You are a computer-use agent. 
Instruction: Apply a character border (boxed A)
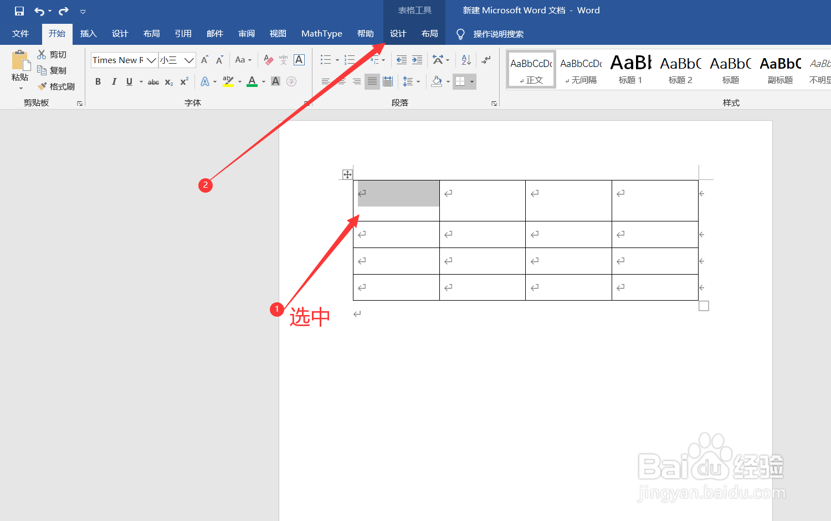click(x=299, y=60)
